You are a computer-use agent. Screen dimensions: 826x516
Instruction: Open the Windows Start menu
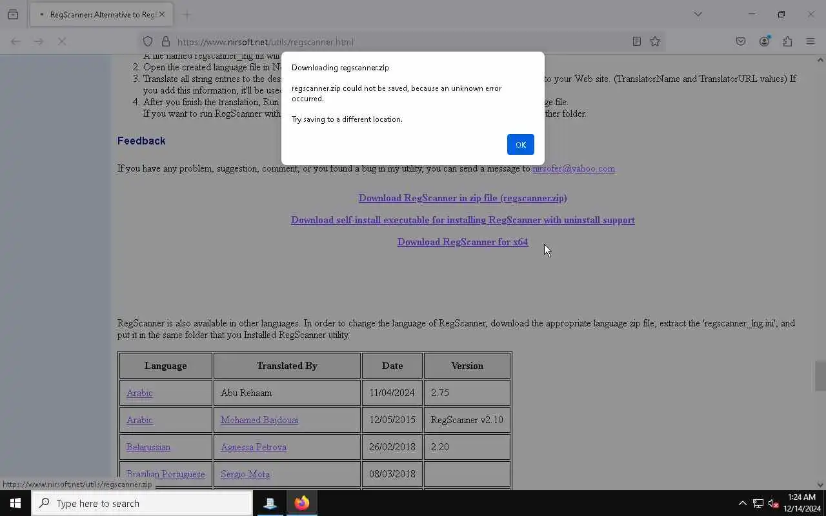click(x=15, y=503)
